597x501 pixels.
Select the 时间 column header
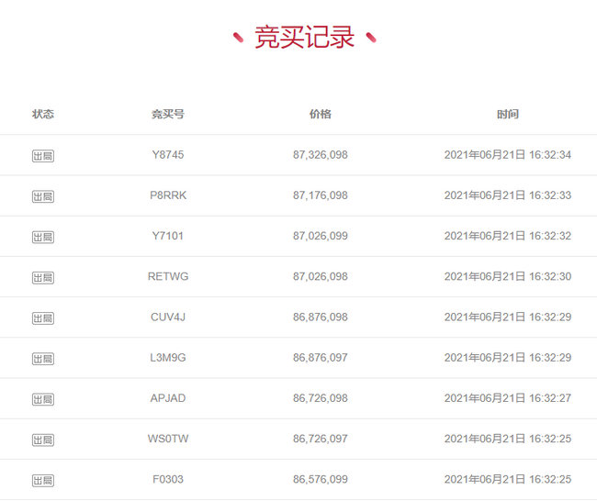click(x=508, y=114)
